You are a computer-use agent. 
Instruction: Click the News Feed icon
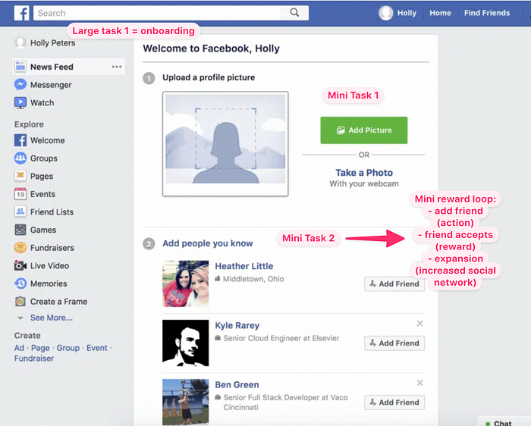(x=20, y=66)
